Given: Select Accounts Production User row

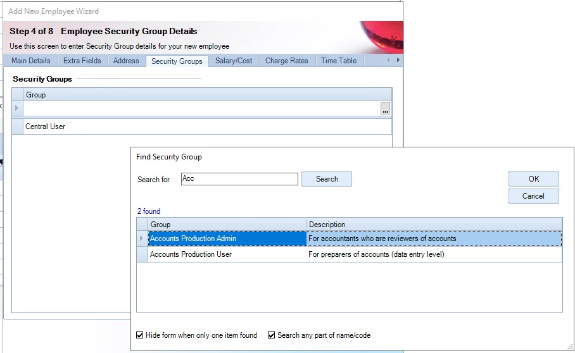Looking at the screenshot, I should click(x=349, y=254).
